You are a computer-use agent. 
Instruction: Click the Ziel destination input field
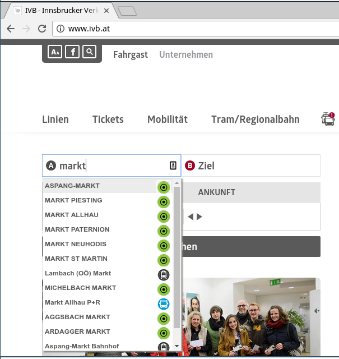251,165
